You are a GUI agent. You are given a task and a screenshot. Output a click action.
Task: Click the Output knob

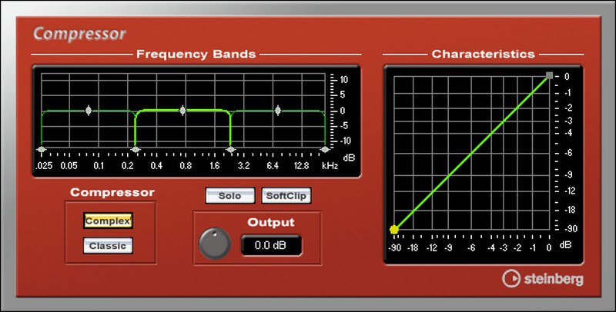(x=214, y=244)
